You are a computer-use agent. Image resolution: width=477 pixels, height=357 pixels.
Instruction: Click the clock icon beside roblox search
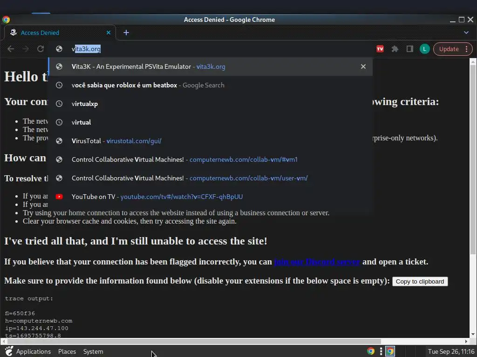pyautogui.click(x=59, y=86)
